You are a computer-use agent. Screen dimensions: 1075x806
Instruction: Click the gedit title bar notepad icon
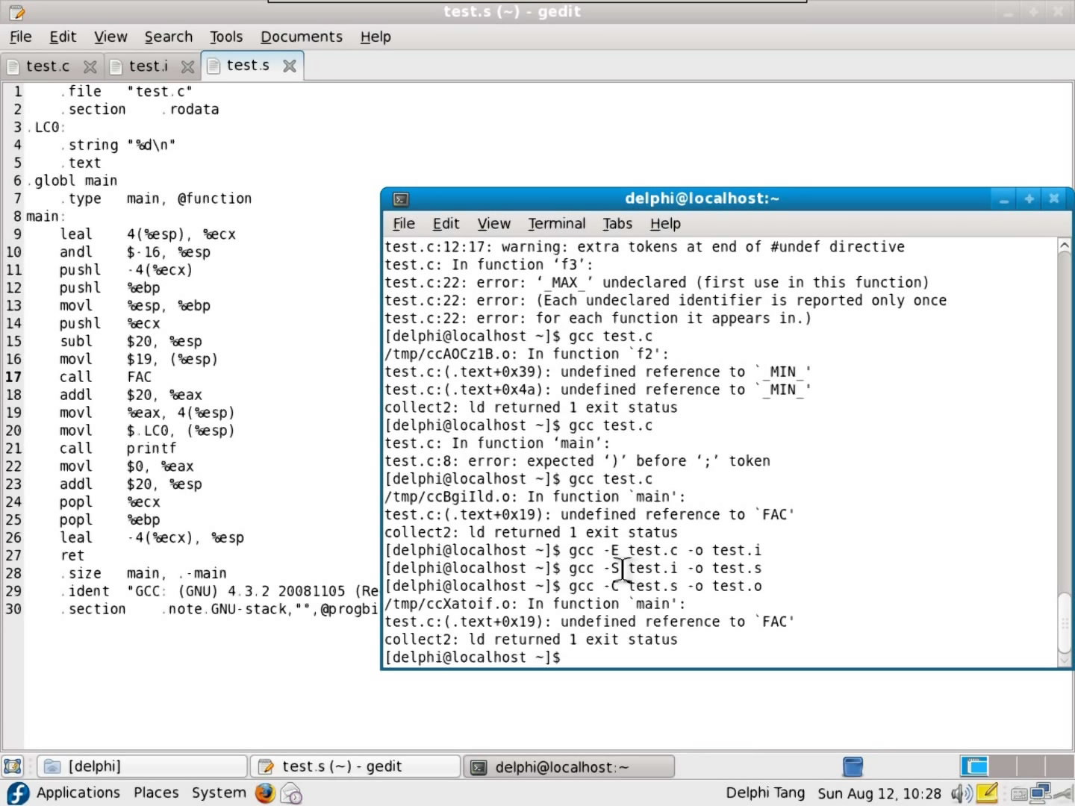point(16,12)
